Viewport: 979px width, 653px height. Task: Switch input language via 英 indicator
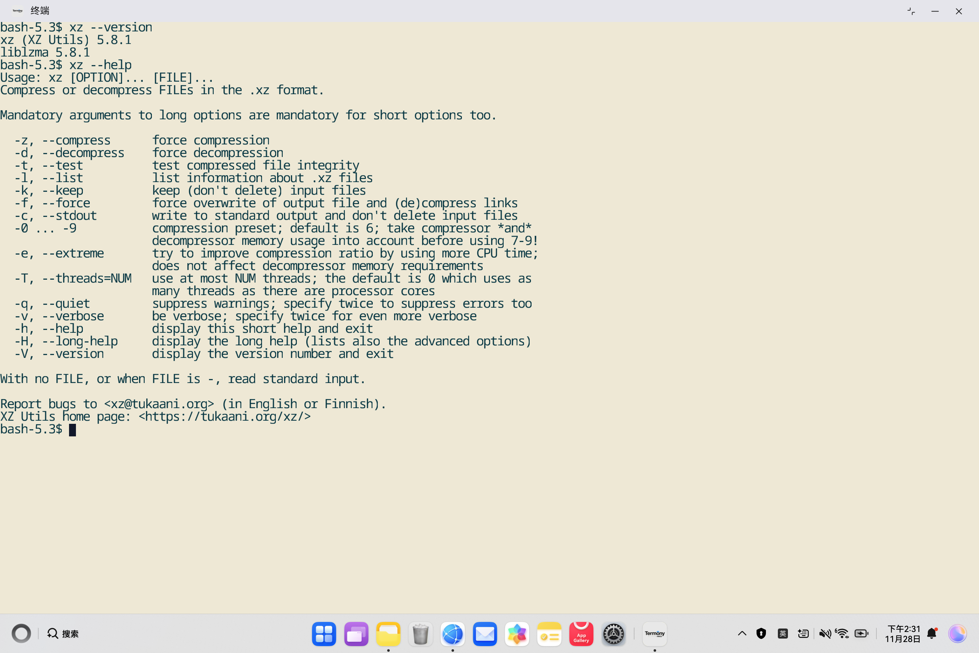[783, 634]
